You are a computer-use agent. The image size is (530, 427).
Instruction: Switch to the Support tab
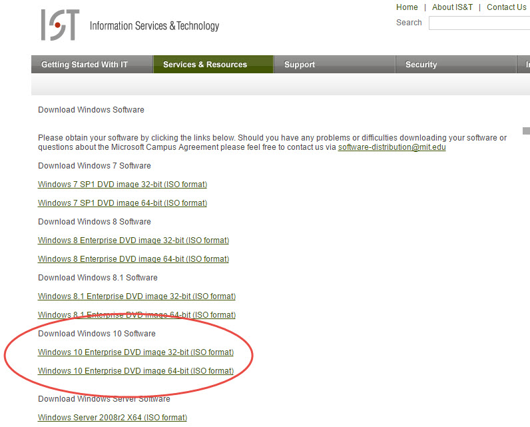(334, 64)
